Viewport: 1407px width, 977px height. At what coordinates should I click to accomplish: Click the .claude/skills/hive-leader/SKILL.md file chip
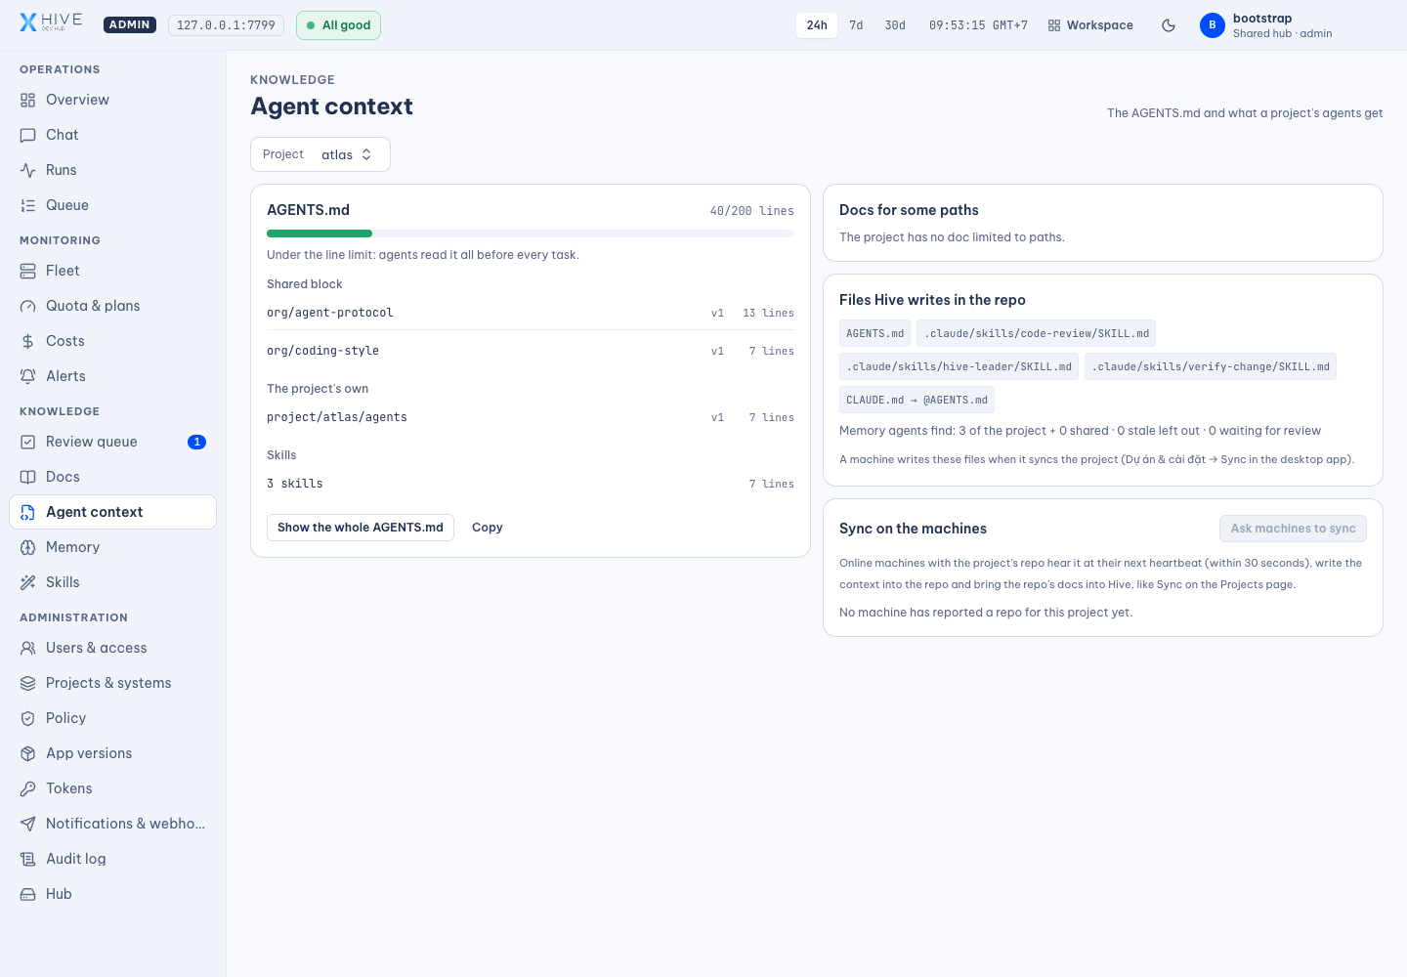point(959,366)
